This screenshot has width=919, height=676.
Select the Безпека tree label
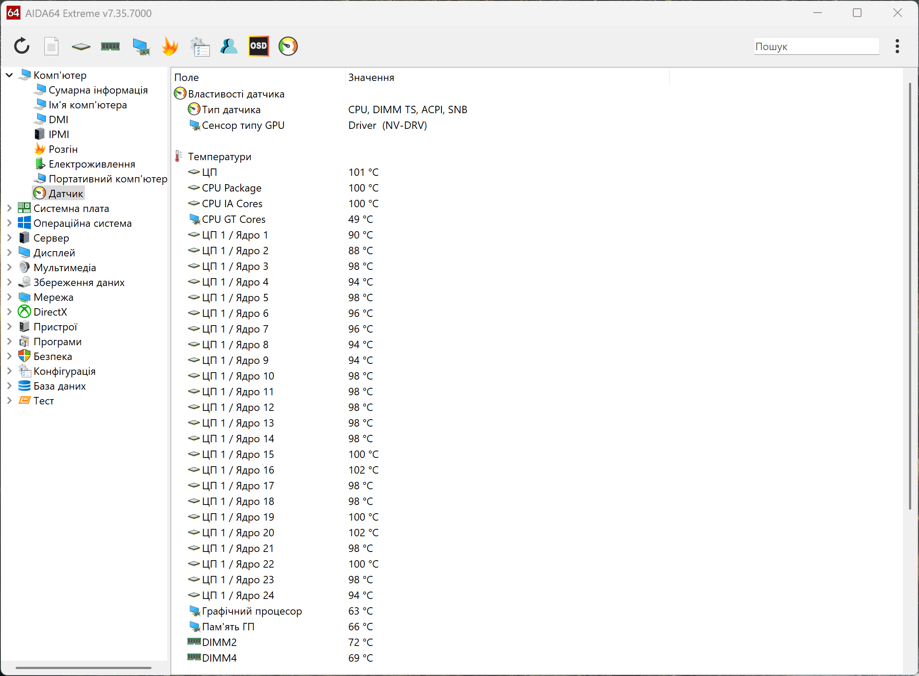pyautogui.click(x=53, y=356)
